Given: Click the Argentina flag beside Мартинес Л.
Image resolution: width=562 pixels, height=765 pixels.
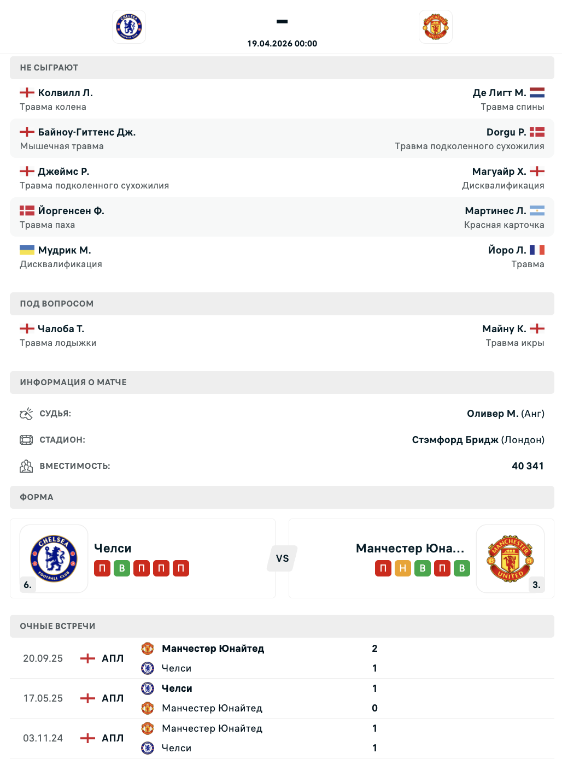Looking at the screenshot, I should point(537,211).
